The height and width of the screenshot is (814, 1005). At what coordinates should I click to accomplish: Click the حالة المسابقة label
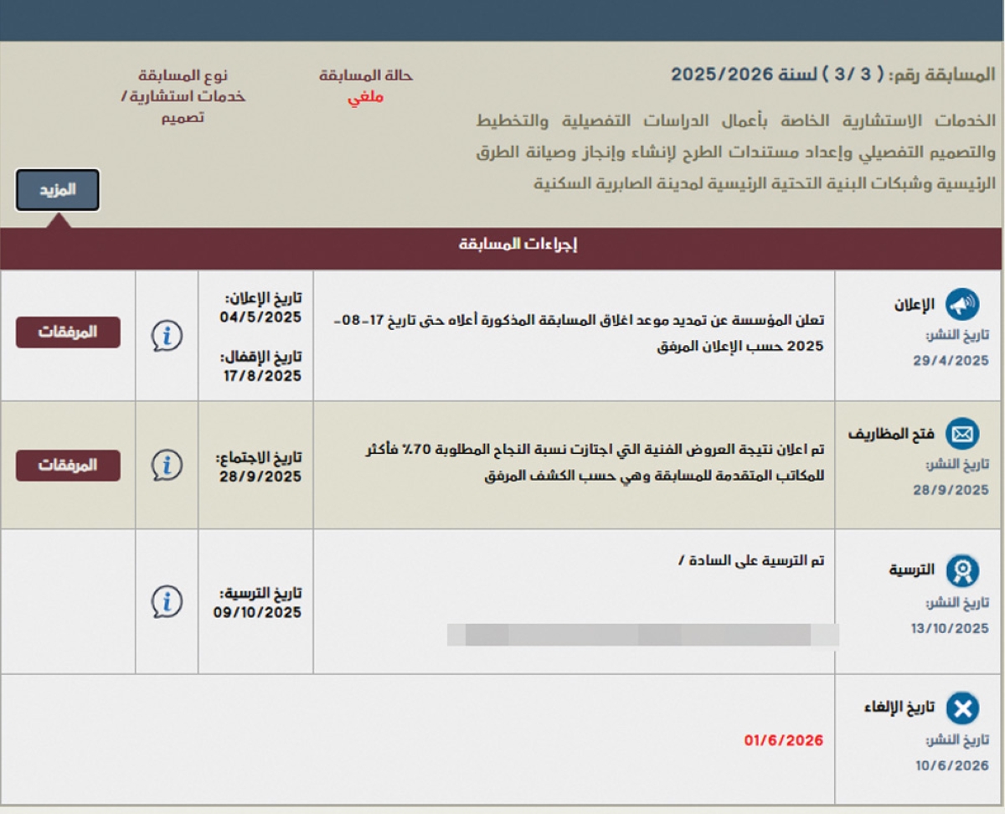pyautogui.click(x=366, y=75)
